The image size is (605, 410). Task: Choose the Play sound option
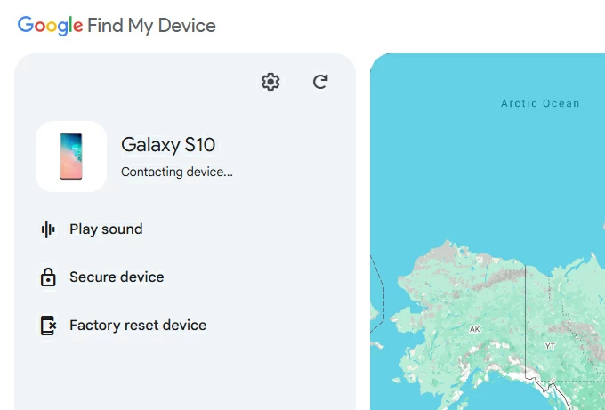point(106,229)
